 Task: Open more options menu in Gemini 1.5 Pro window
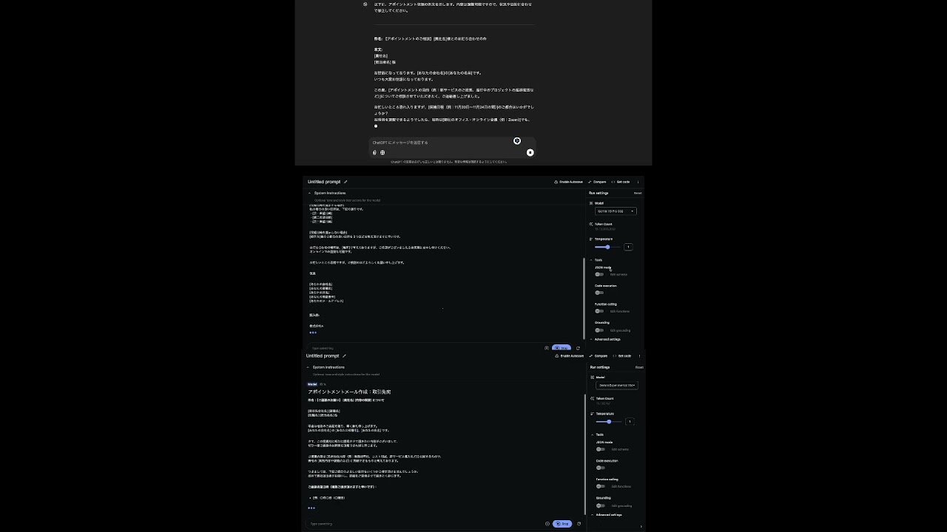(x=638, y=182)
